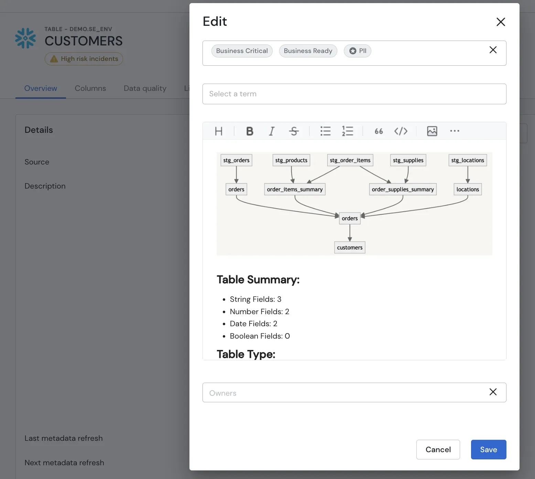The image size is (535, 479).
Task: Click the Snowflake logo icon
Action: coord(25,38)
